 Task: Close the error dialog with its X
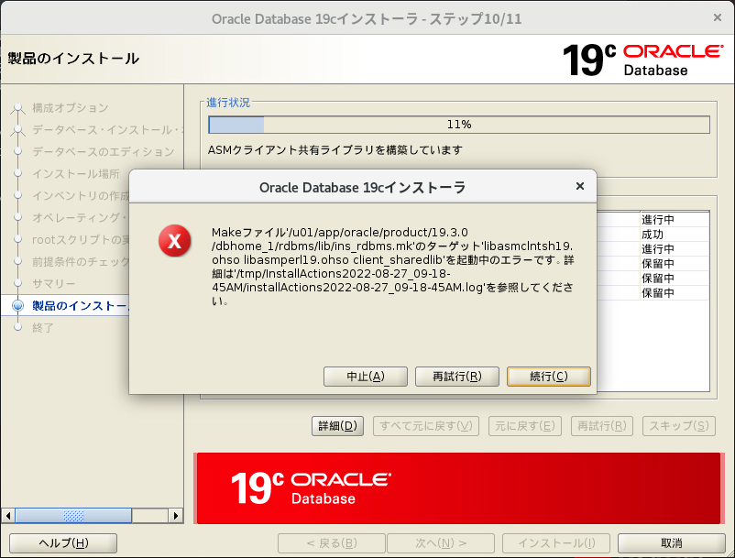(x=579, y=185)
